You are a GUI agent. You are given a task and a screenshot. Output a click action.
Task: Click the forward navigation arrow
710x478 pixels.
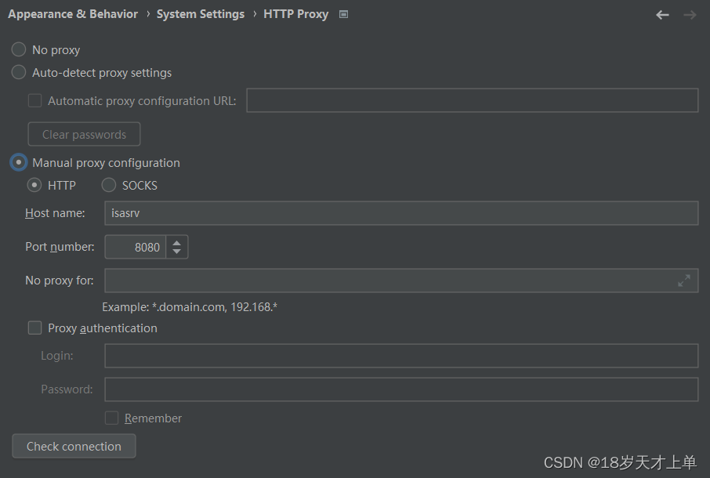(690, 15)
